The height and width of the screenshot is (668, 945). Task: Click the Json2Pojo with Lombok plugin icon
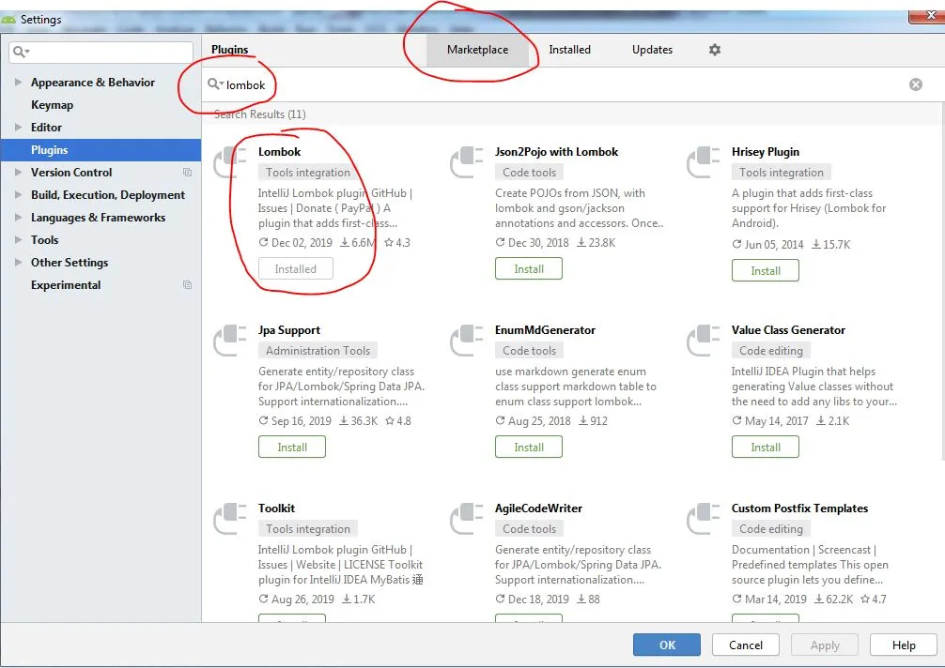467,162
